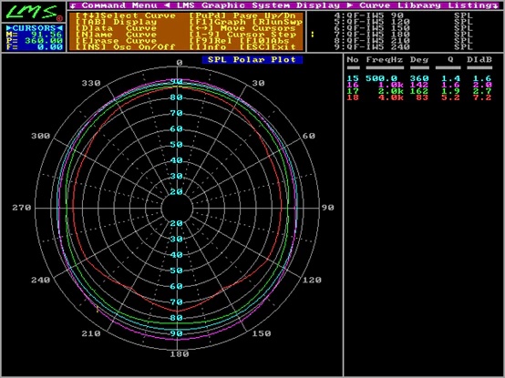Click the [F9]Rel relative cursor option
The height and width of the screenshot is (378, 505).
coord(211,41)
